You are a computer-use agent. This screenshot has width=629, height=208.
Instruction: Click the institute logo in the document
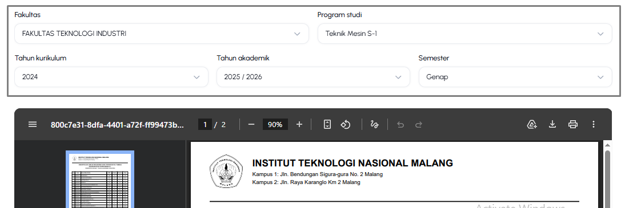point(227,171)
